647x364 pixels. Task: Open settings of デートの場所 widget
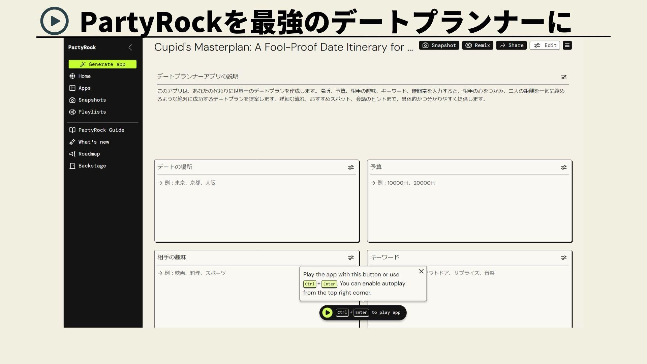click(x=351, y=168)
